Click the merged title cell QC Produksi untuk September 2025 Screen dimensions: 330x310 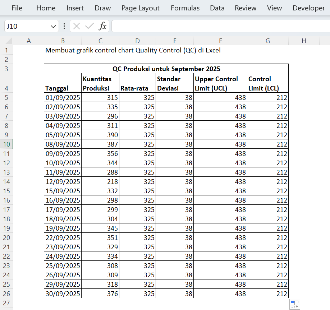tap(166, 69)
